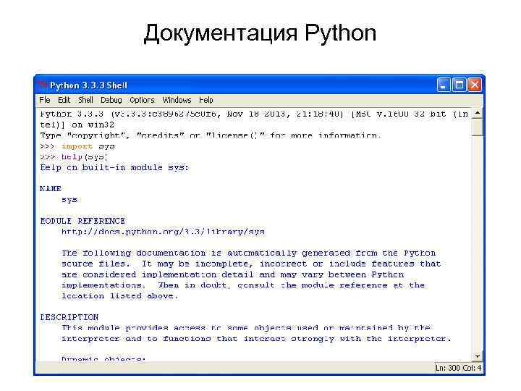Click the scrollbar down arrow

pos(478,356)
